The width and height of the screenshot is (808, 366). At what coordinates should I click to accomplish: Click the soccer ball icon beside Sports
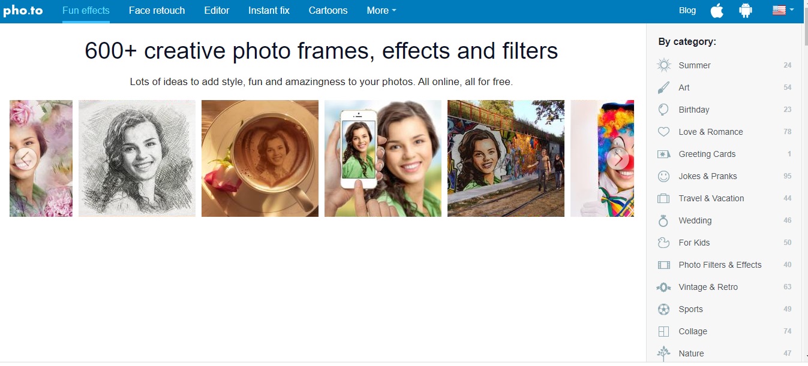coord(663,309)
